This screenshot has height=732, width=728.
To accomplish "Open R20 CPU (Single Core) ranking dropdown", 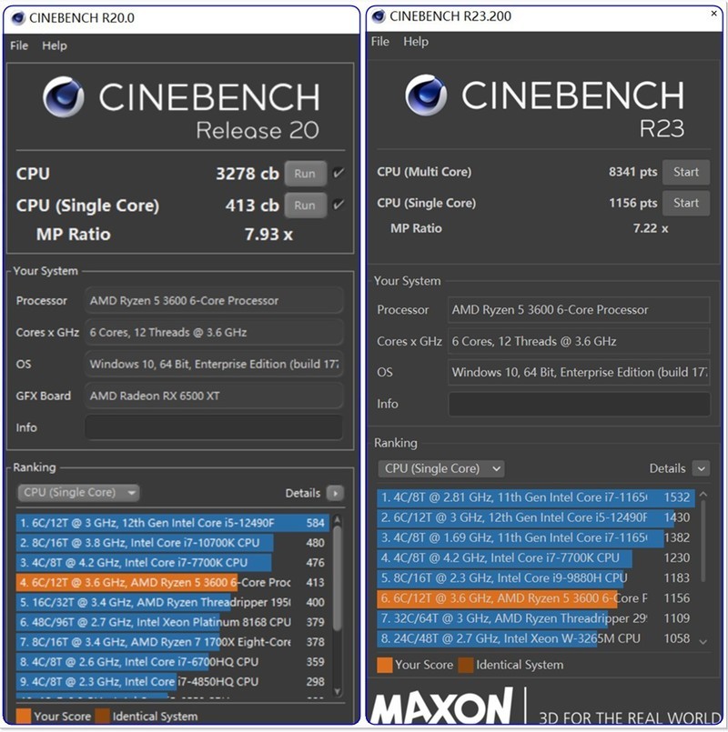I will (x=78, y=493).
